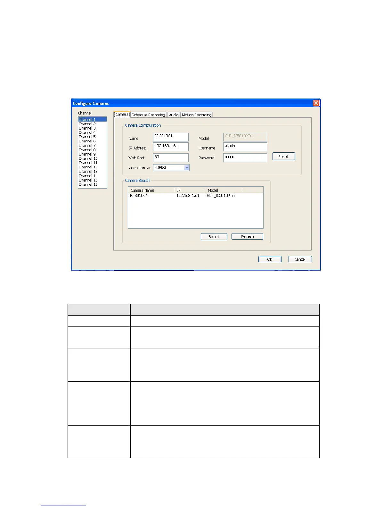Click the Web Port field
The height and width of the screenshot is (508, 392).
[x=171, y=157]
